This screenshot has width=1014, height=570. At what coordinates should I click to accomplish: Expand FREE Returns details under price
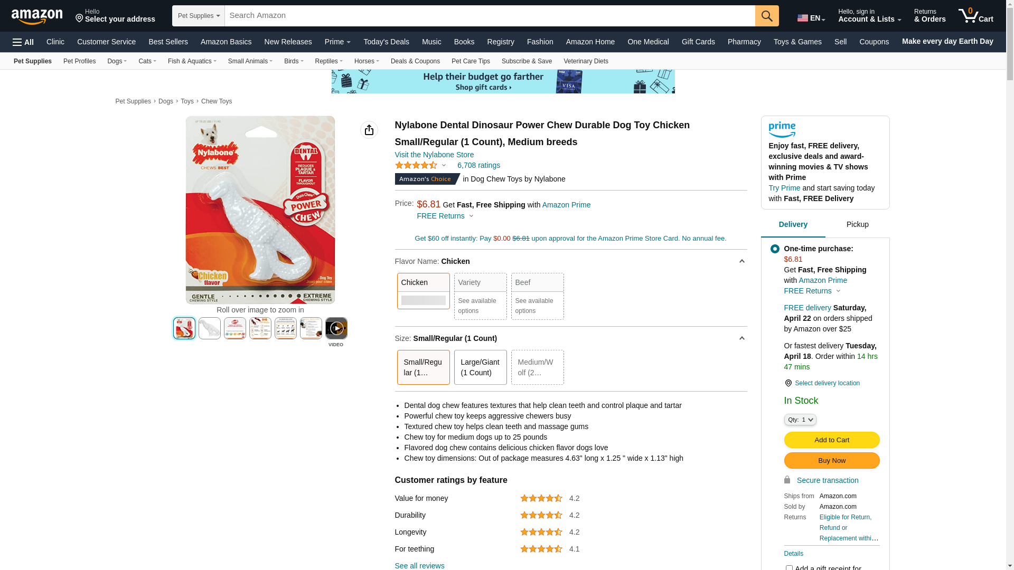coord(445,216)
